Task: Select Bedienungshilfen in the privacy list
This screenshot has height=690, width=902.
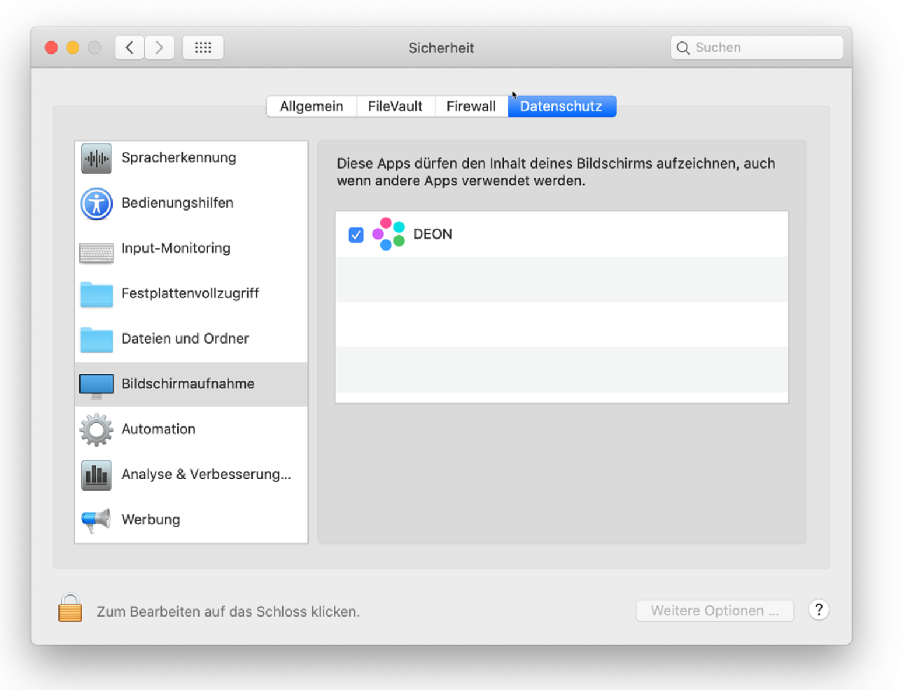Action: (191, 204)
